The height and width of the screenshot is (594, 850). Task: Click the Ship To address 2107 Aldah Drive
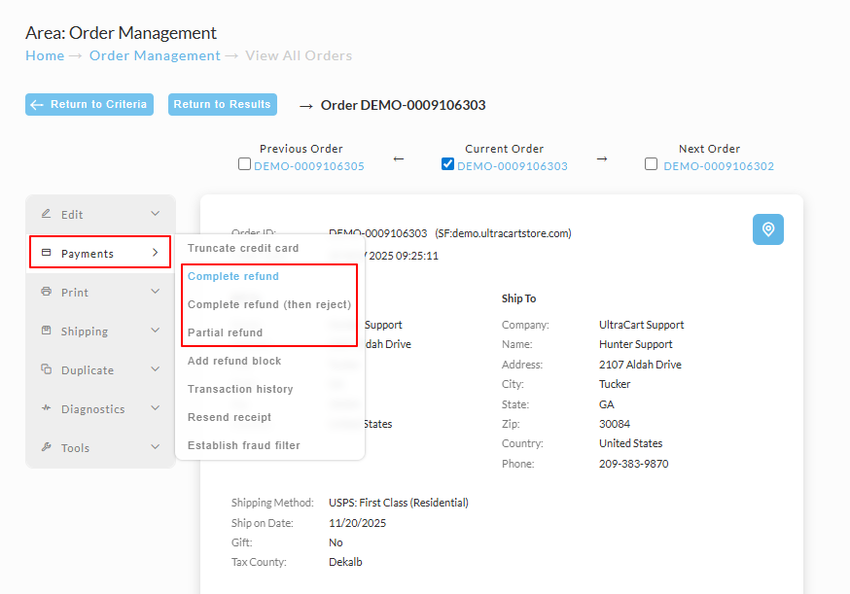[x=640, y=365]
